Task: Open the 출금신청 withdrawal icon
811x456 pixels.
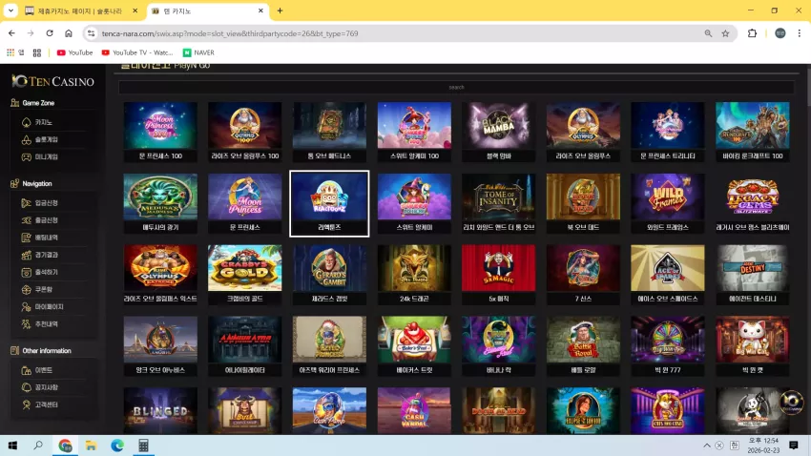Action: 27,220
